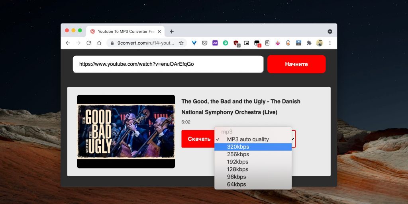Image resolution: width=408 pixels, height=204 pixels.
Task: Minimize the browser window
Action: point(73,30)
